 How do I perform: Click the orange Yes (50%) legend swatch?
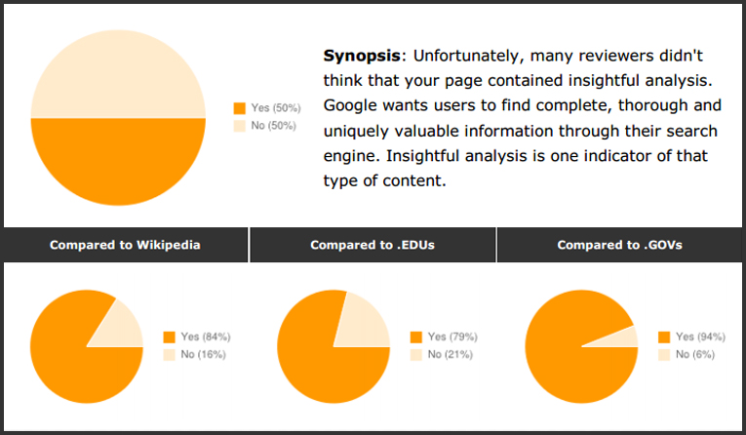[x=240, y=108]
